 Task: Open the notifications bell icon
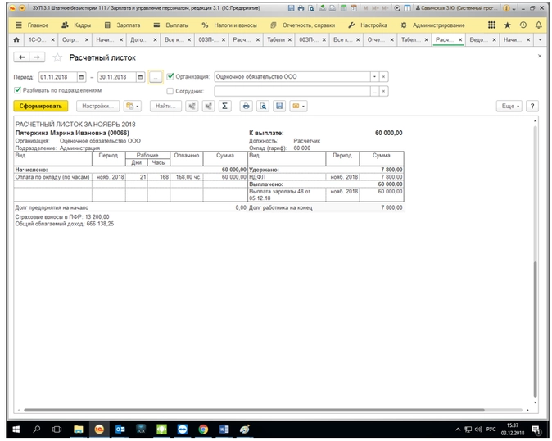(x=539, y=25)
